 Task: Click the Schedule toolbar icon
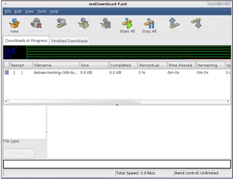pos(61,26)
